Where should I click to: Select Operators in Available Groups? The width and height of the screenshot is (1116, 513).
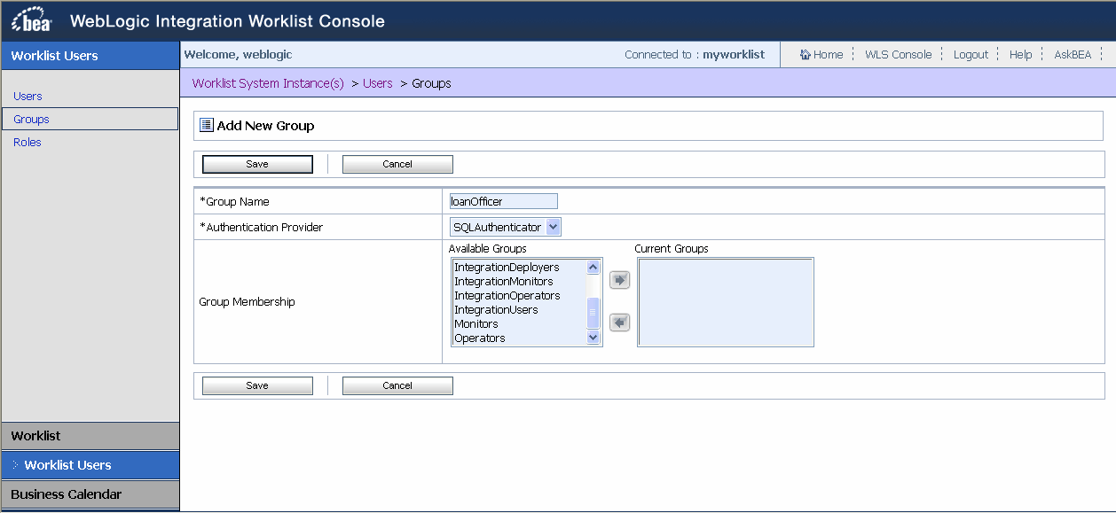click(x=480, y=338)
